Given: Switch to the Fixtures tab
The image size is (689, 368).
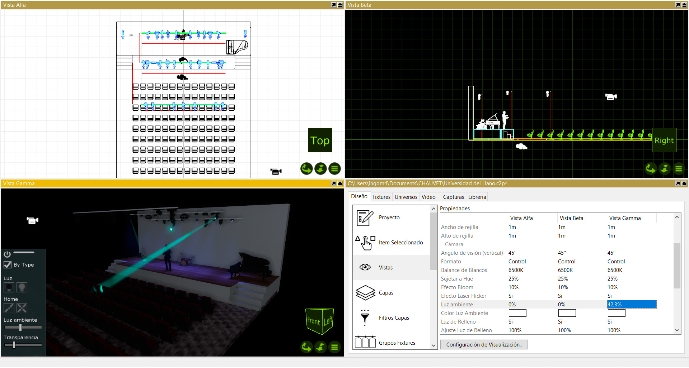Looking at the screenshot, I should point(381,197).
